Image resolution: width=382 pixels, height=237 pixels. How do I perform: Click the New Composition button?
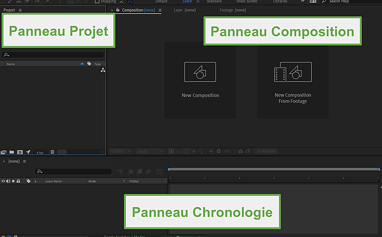point(200,80)
